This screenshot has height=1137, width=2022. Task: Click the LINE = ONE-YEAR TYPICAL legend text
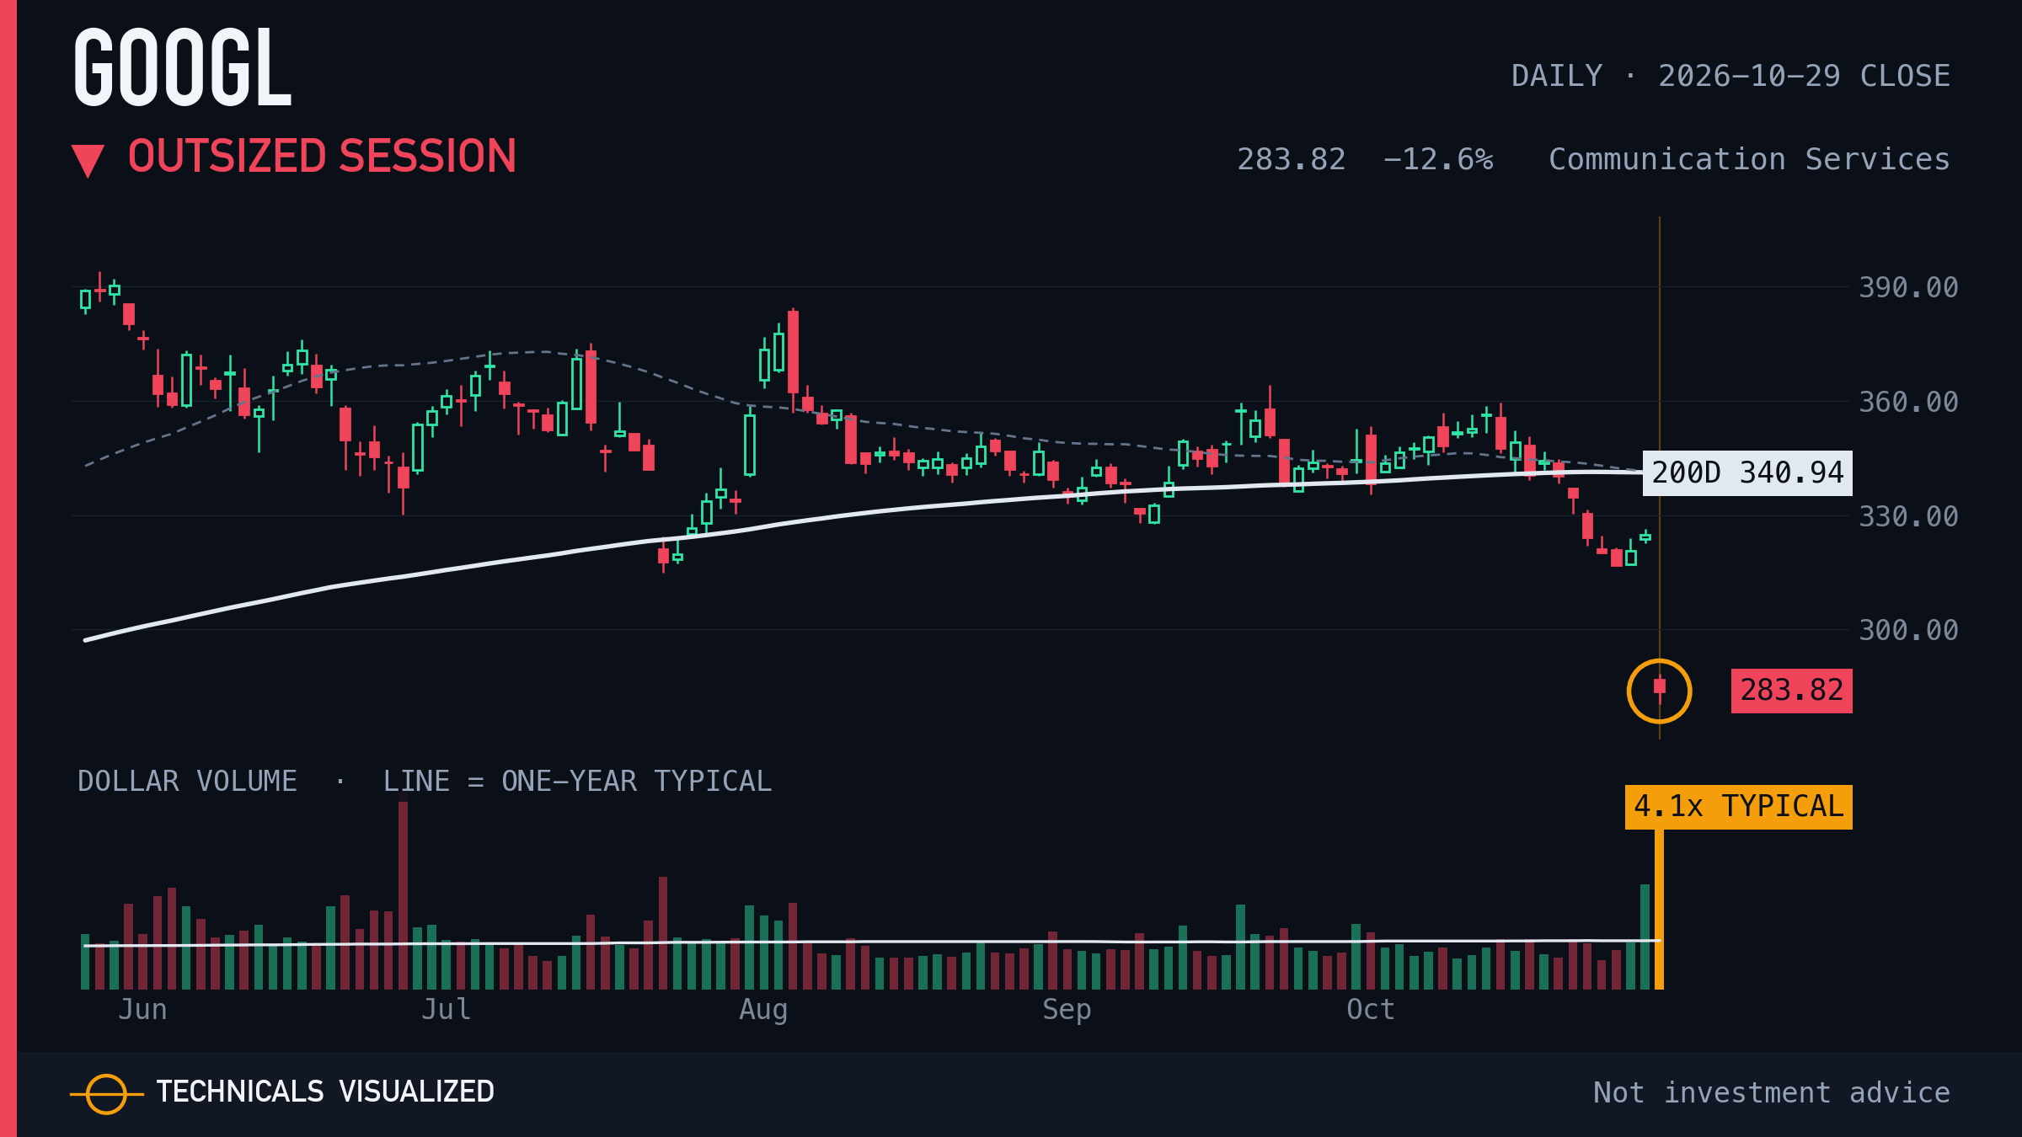pyautogui.click(x=577, y=782)
